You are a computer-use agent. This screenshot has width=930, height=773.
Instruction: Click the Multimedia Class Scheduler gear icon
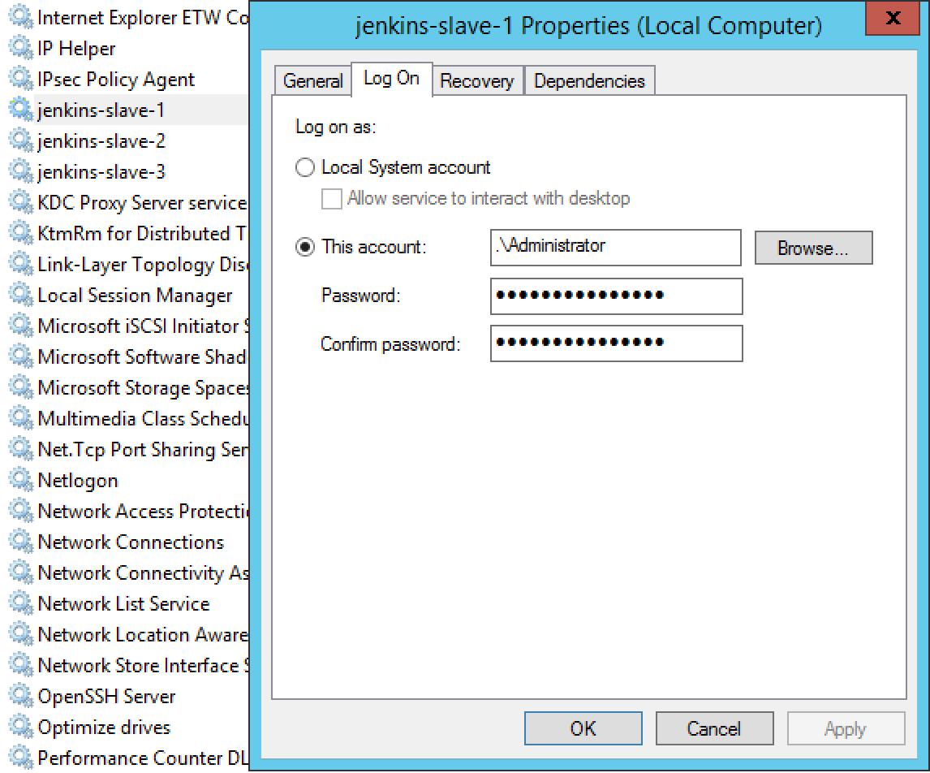click(21, 418)
